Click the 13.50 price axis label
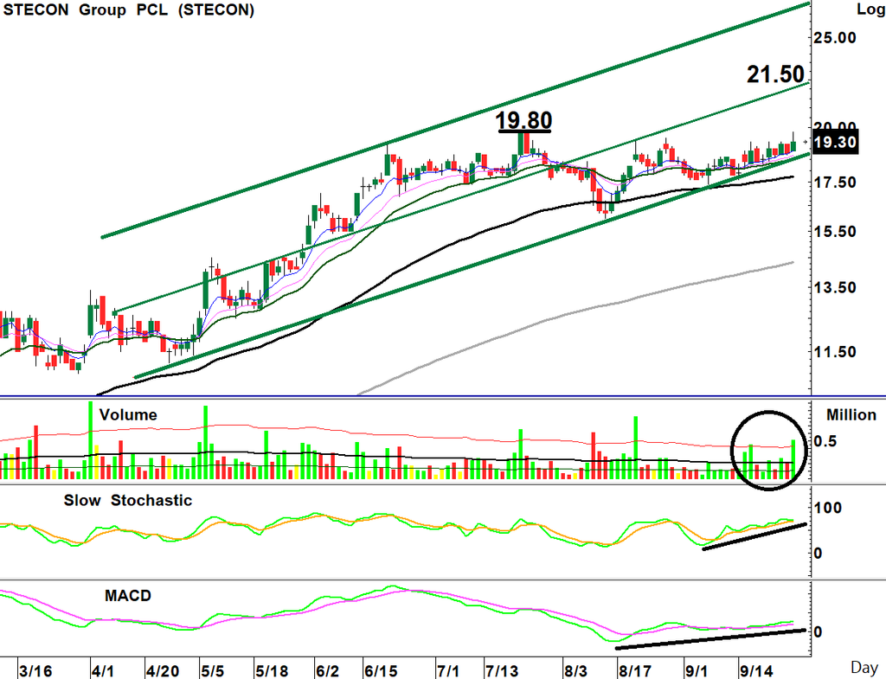This screenshot has height=679, width=886. click(x=835, y=287)
